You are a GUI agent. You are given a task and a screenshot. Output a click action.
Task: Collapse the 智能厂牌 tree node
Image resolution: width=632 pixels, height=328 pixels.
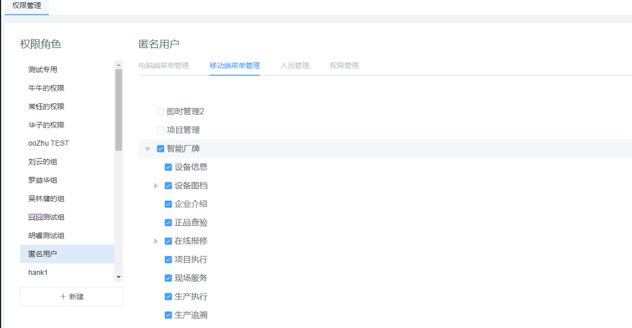148,149
